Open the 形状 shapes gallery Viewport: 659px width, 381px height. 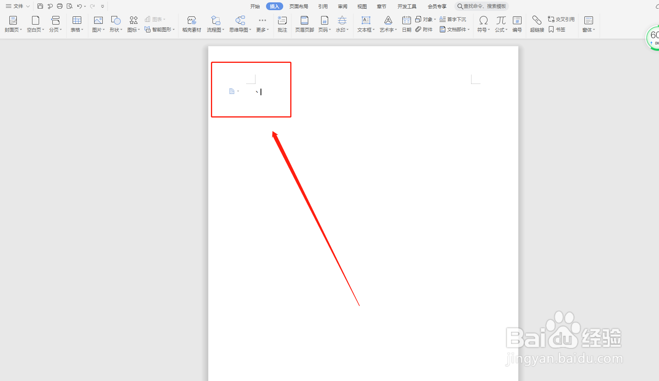tap(116, 24)
